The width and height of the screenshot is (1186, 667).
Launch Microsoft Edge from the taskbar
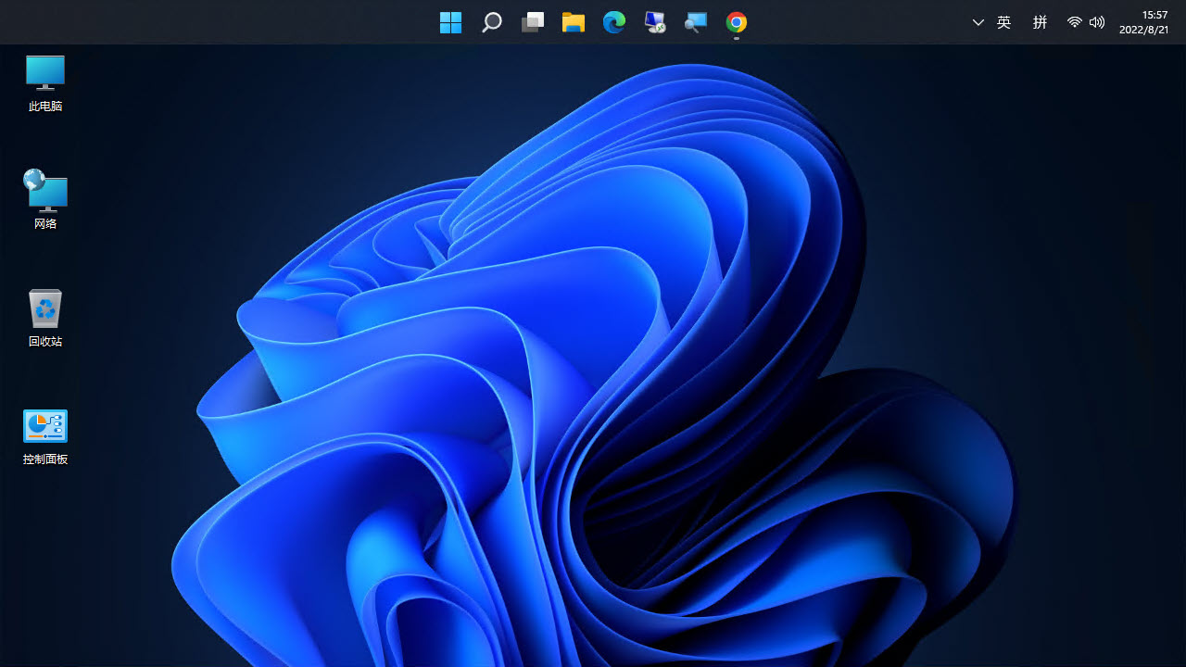click(x=614, y=22)
